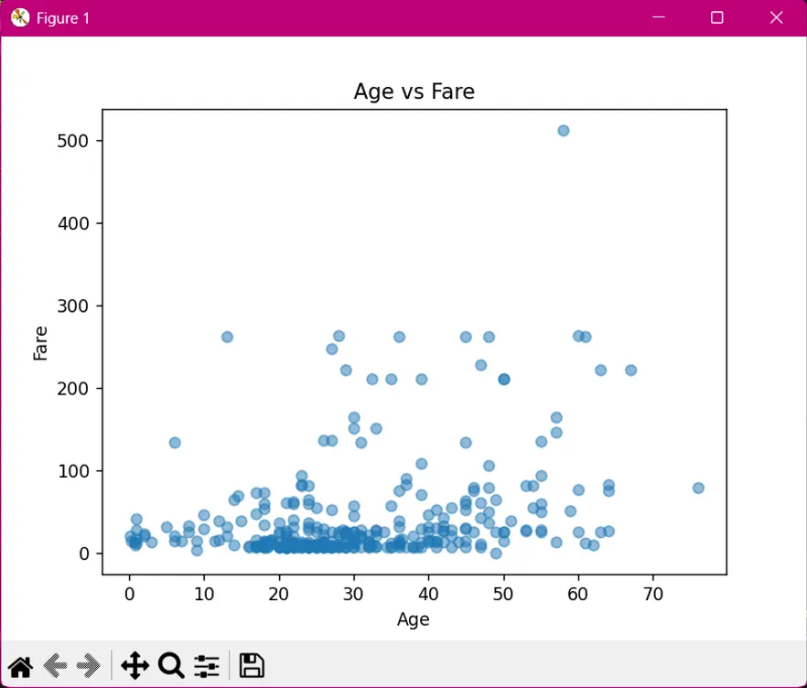Click the 'Age vs Fare' chart title
The width and height of the screenshot is (807, 688).
(x=414, y=91)
